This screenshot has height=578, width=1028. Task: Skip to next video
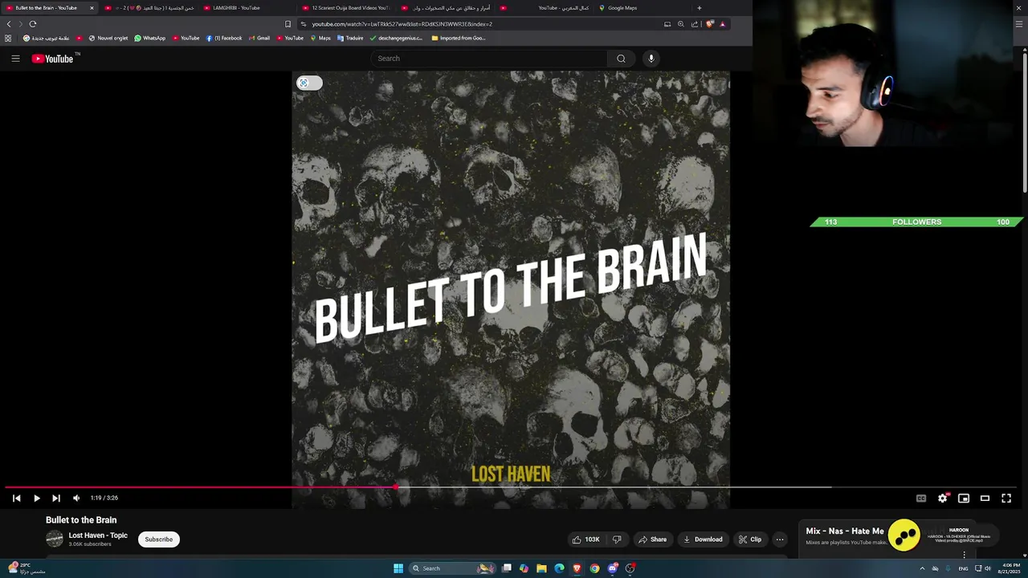point(56,498)
